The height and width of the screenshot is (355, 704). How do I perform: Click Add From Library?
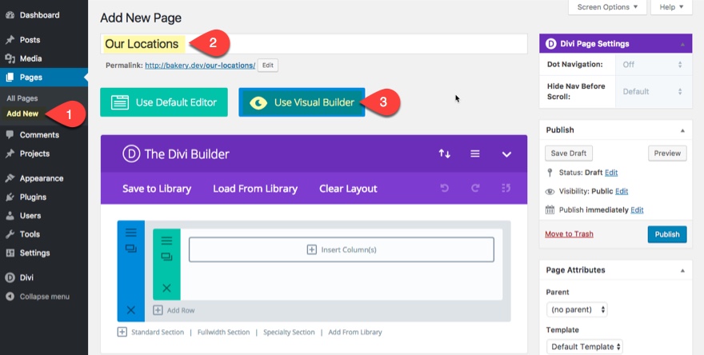354,332
